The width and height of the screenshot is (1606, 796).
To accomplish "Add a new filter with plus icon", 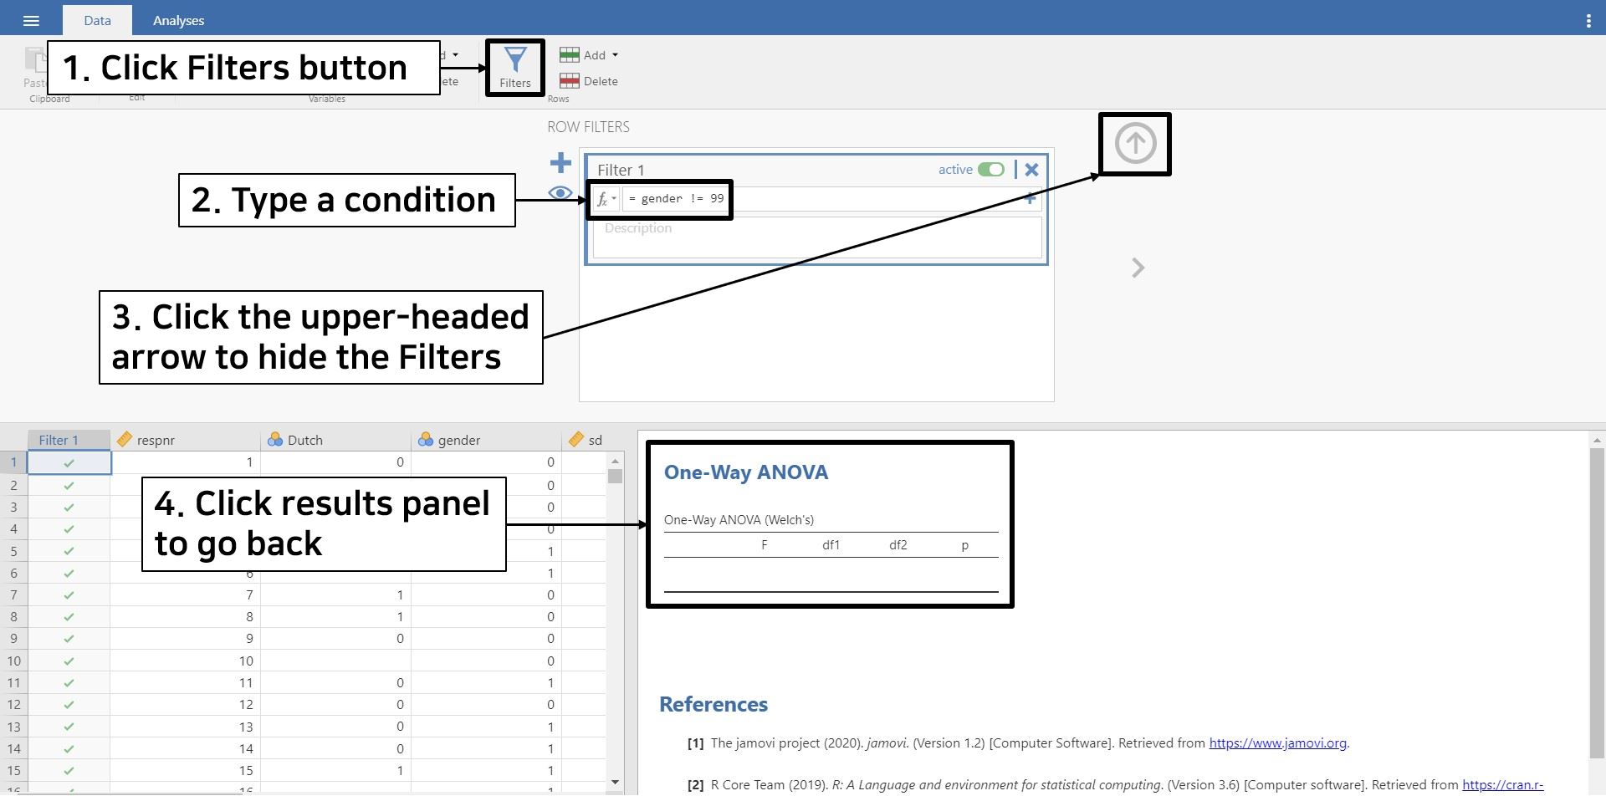I will (560, 162).
